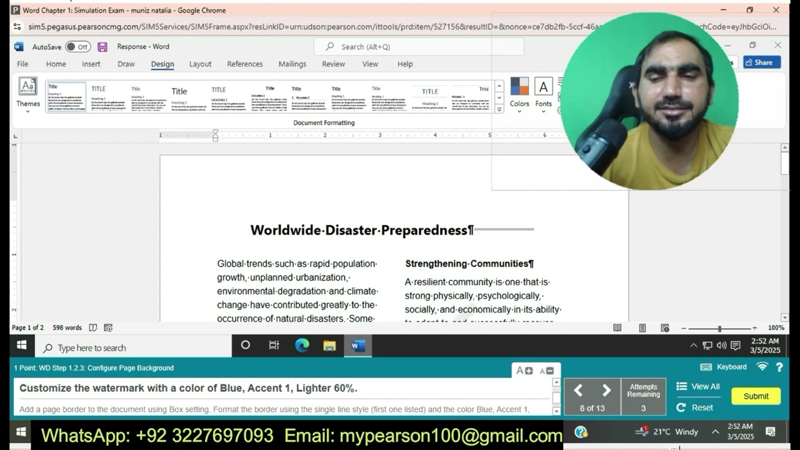The width and height of the screenshot is (800, 450).
Task: Click the vertical scrollbar up arrow
Action: pyautogui.click(x=785, y=147)
